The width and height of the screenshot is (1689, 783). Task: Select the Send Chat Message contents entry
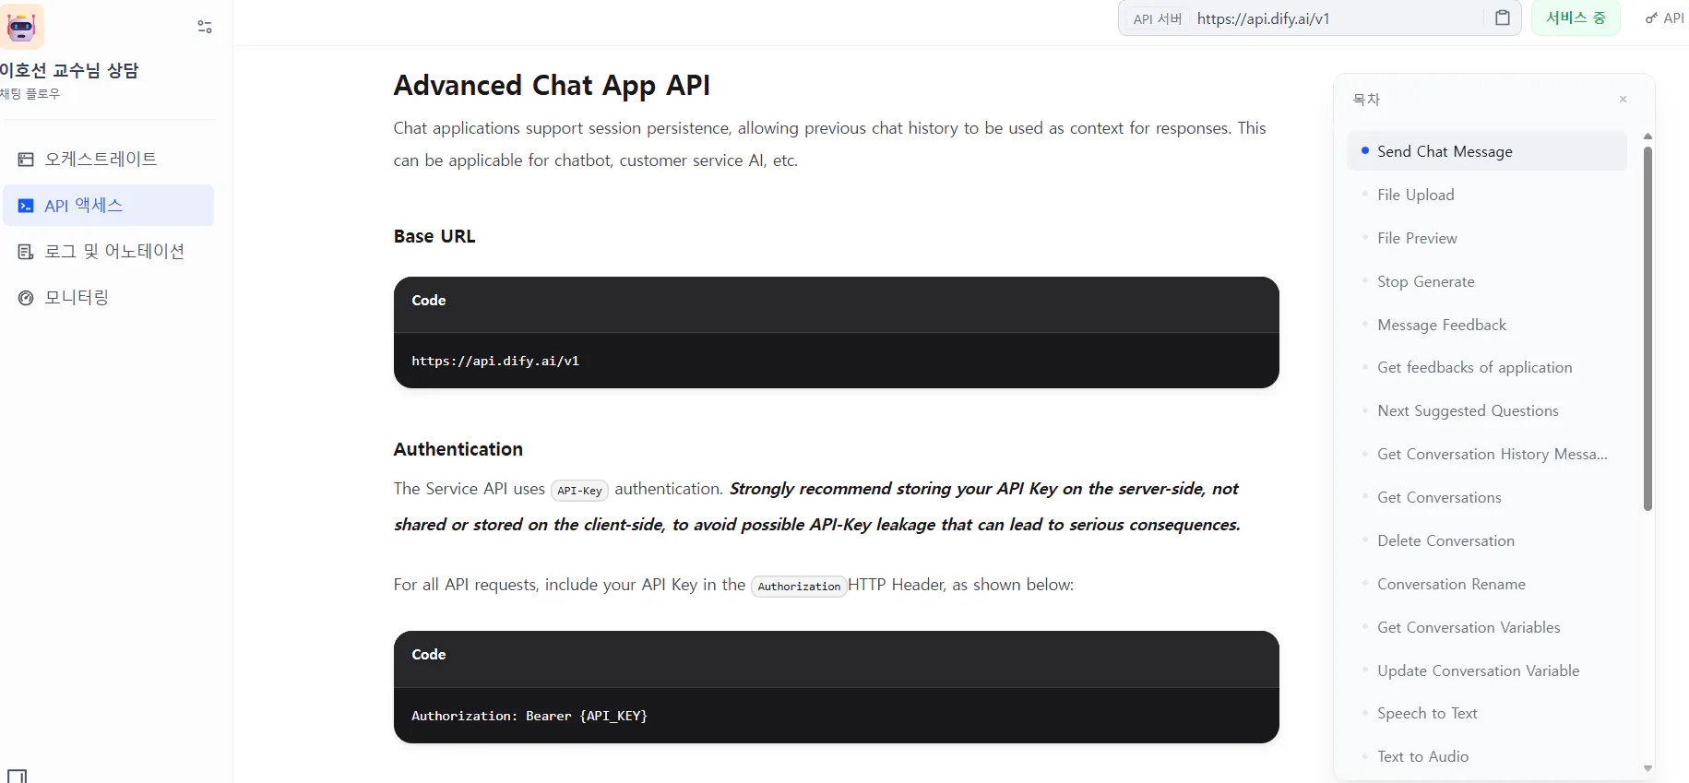click(1445, 151)
